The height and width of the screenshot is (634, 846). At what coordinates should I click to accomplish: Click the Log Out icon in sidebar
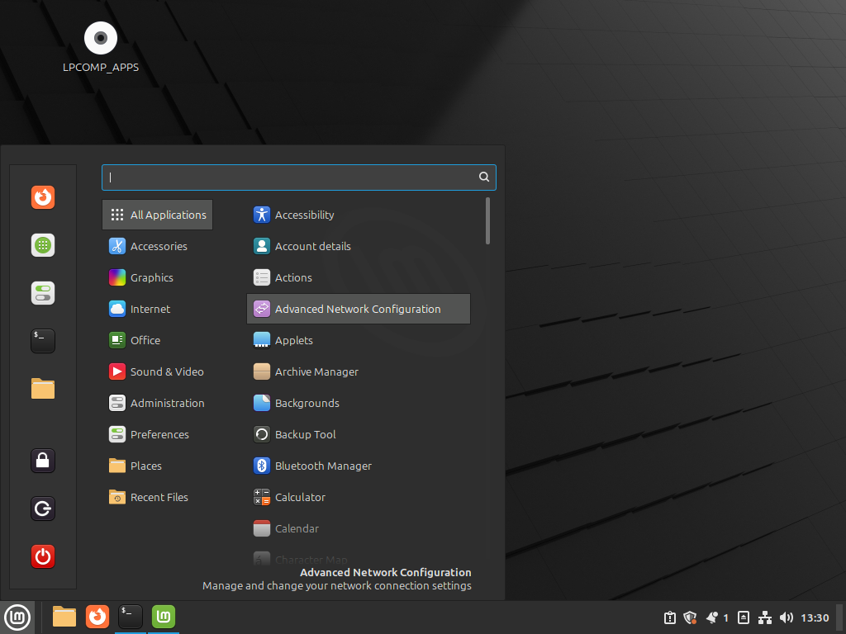(43, 509)
